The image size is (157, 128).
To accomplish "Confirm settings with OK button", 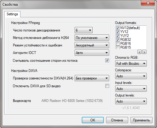I will pyautogui.click(x=93, y=120).
